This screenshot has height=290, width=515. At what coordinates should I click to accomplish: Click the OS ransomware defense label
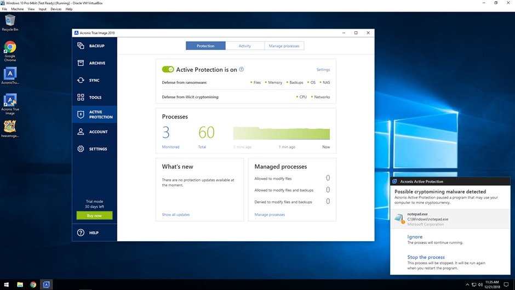pos(313,83)
